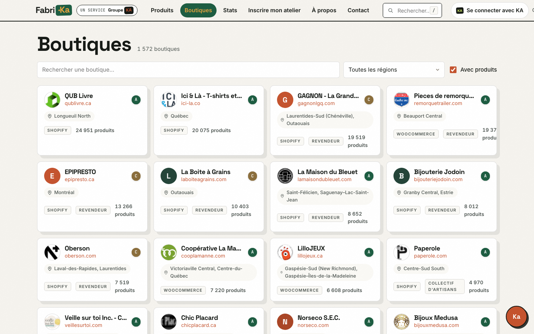Click La Maison du Bleuet grade badge

(369, 176)
